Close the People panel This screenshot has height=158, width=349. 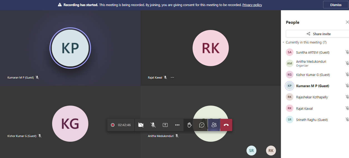[x=347, y=22]
